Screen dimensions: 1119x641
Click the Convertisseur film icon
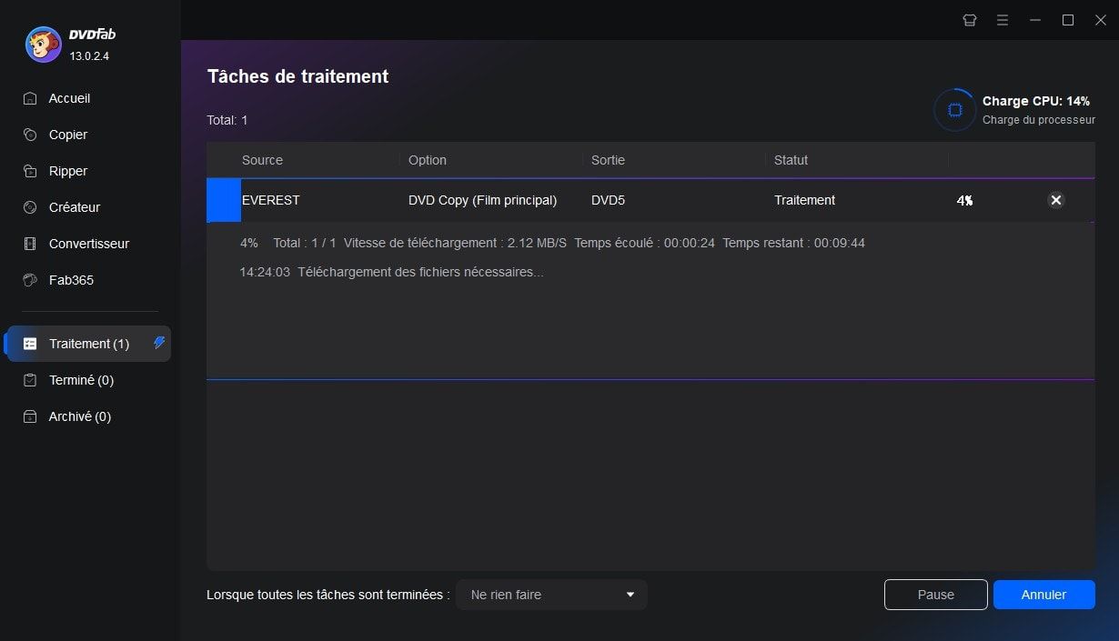tap(30, 244)
